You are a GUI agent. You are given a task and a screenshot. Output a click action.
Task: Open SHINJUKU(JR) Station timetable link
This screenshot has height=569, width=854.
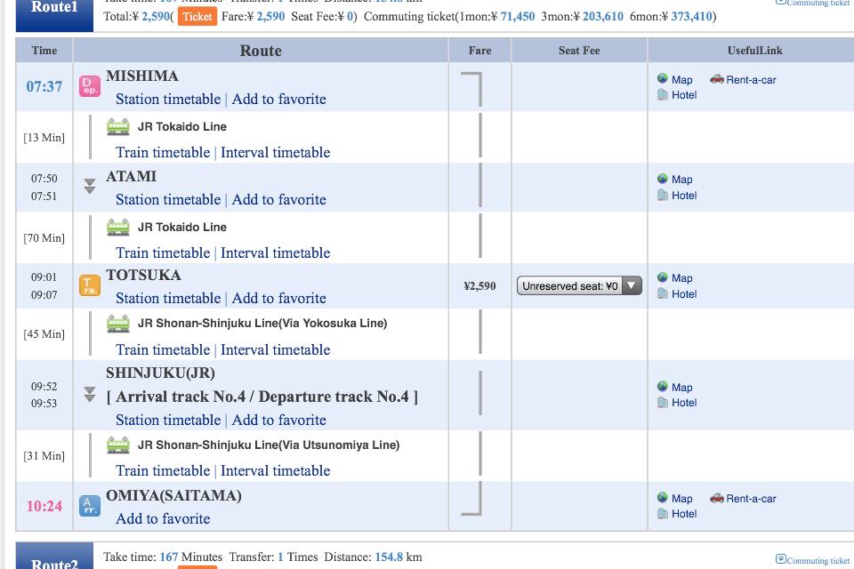[168, 421]
